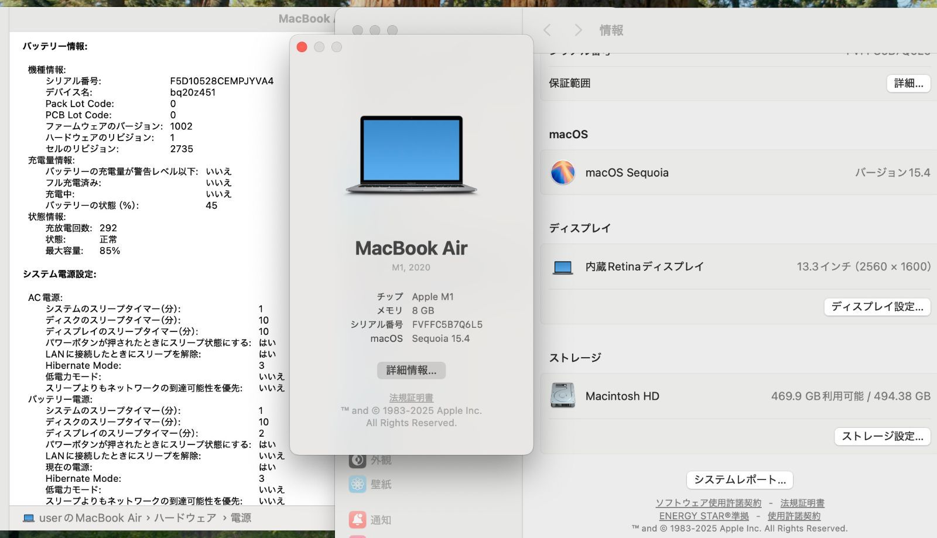The height and width of the screenshot is (538, 937).
Task: Click the システムレポート... button
Action: click(740, 480)
